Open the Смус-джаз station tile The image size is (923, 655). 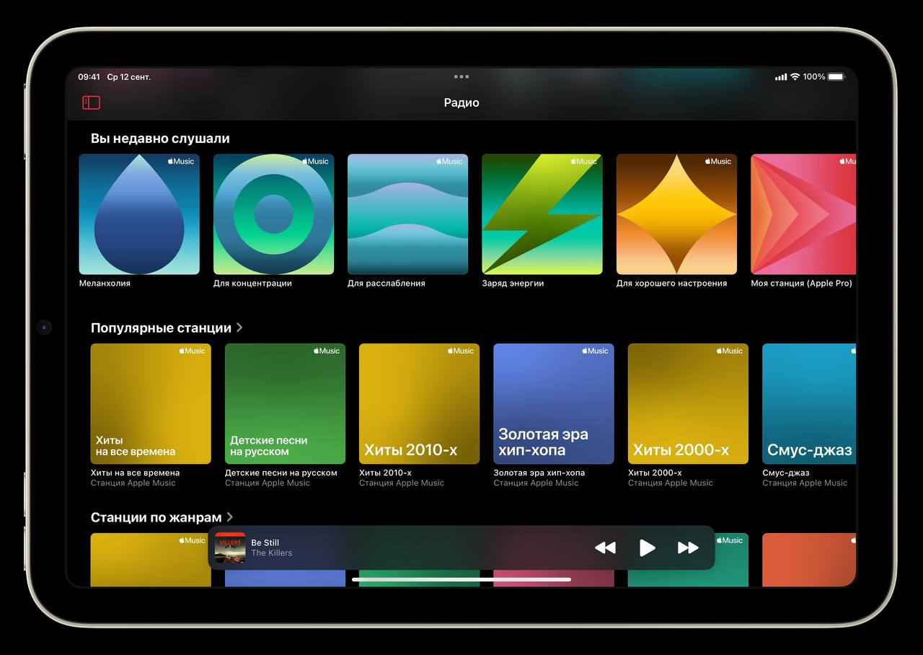809,404
